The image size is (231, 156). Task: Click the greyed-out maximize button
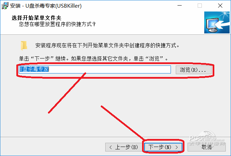pyautogui.click(x=200, y=6)
